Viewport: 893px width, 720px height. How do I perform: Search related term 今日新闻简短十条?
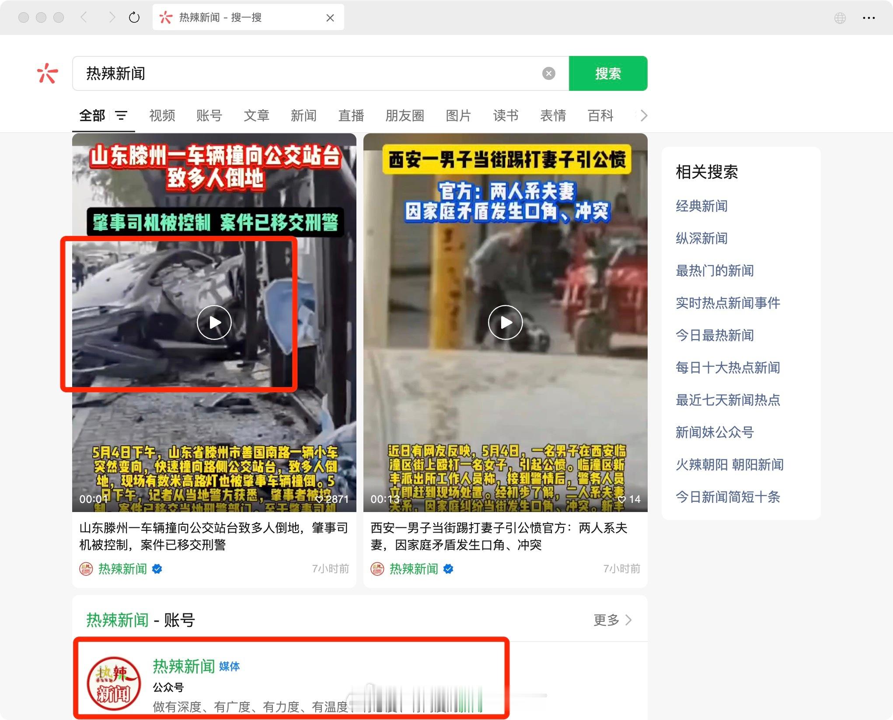(728, 497)
